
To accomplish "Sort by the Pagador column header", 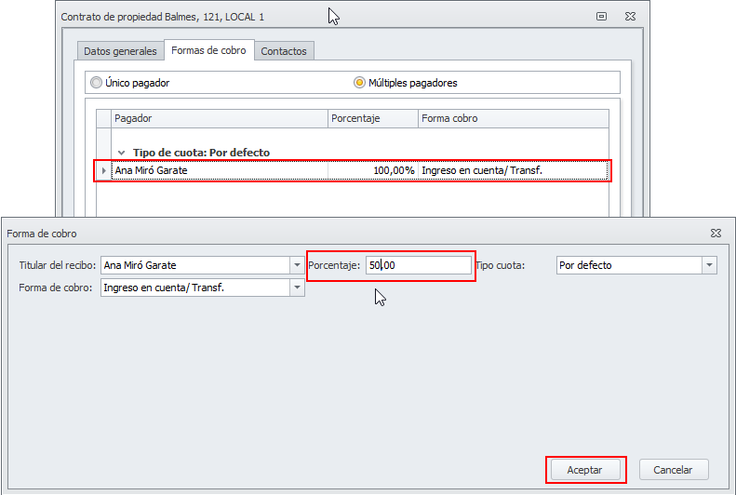I will 219,119.
